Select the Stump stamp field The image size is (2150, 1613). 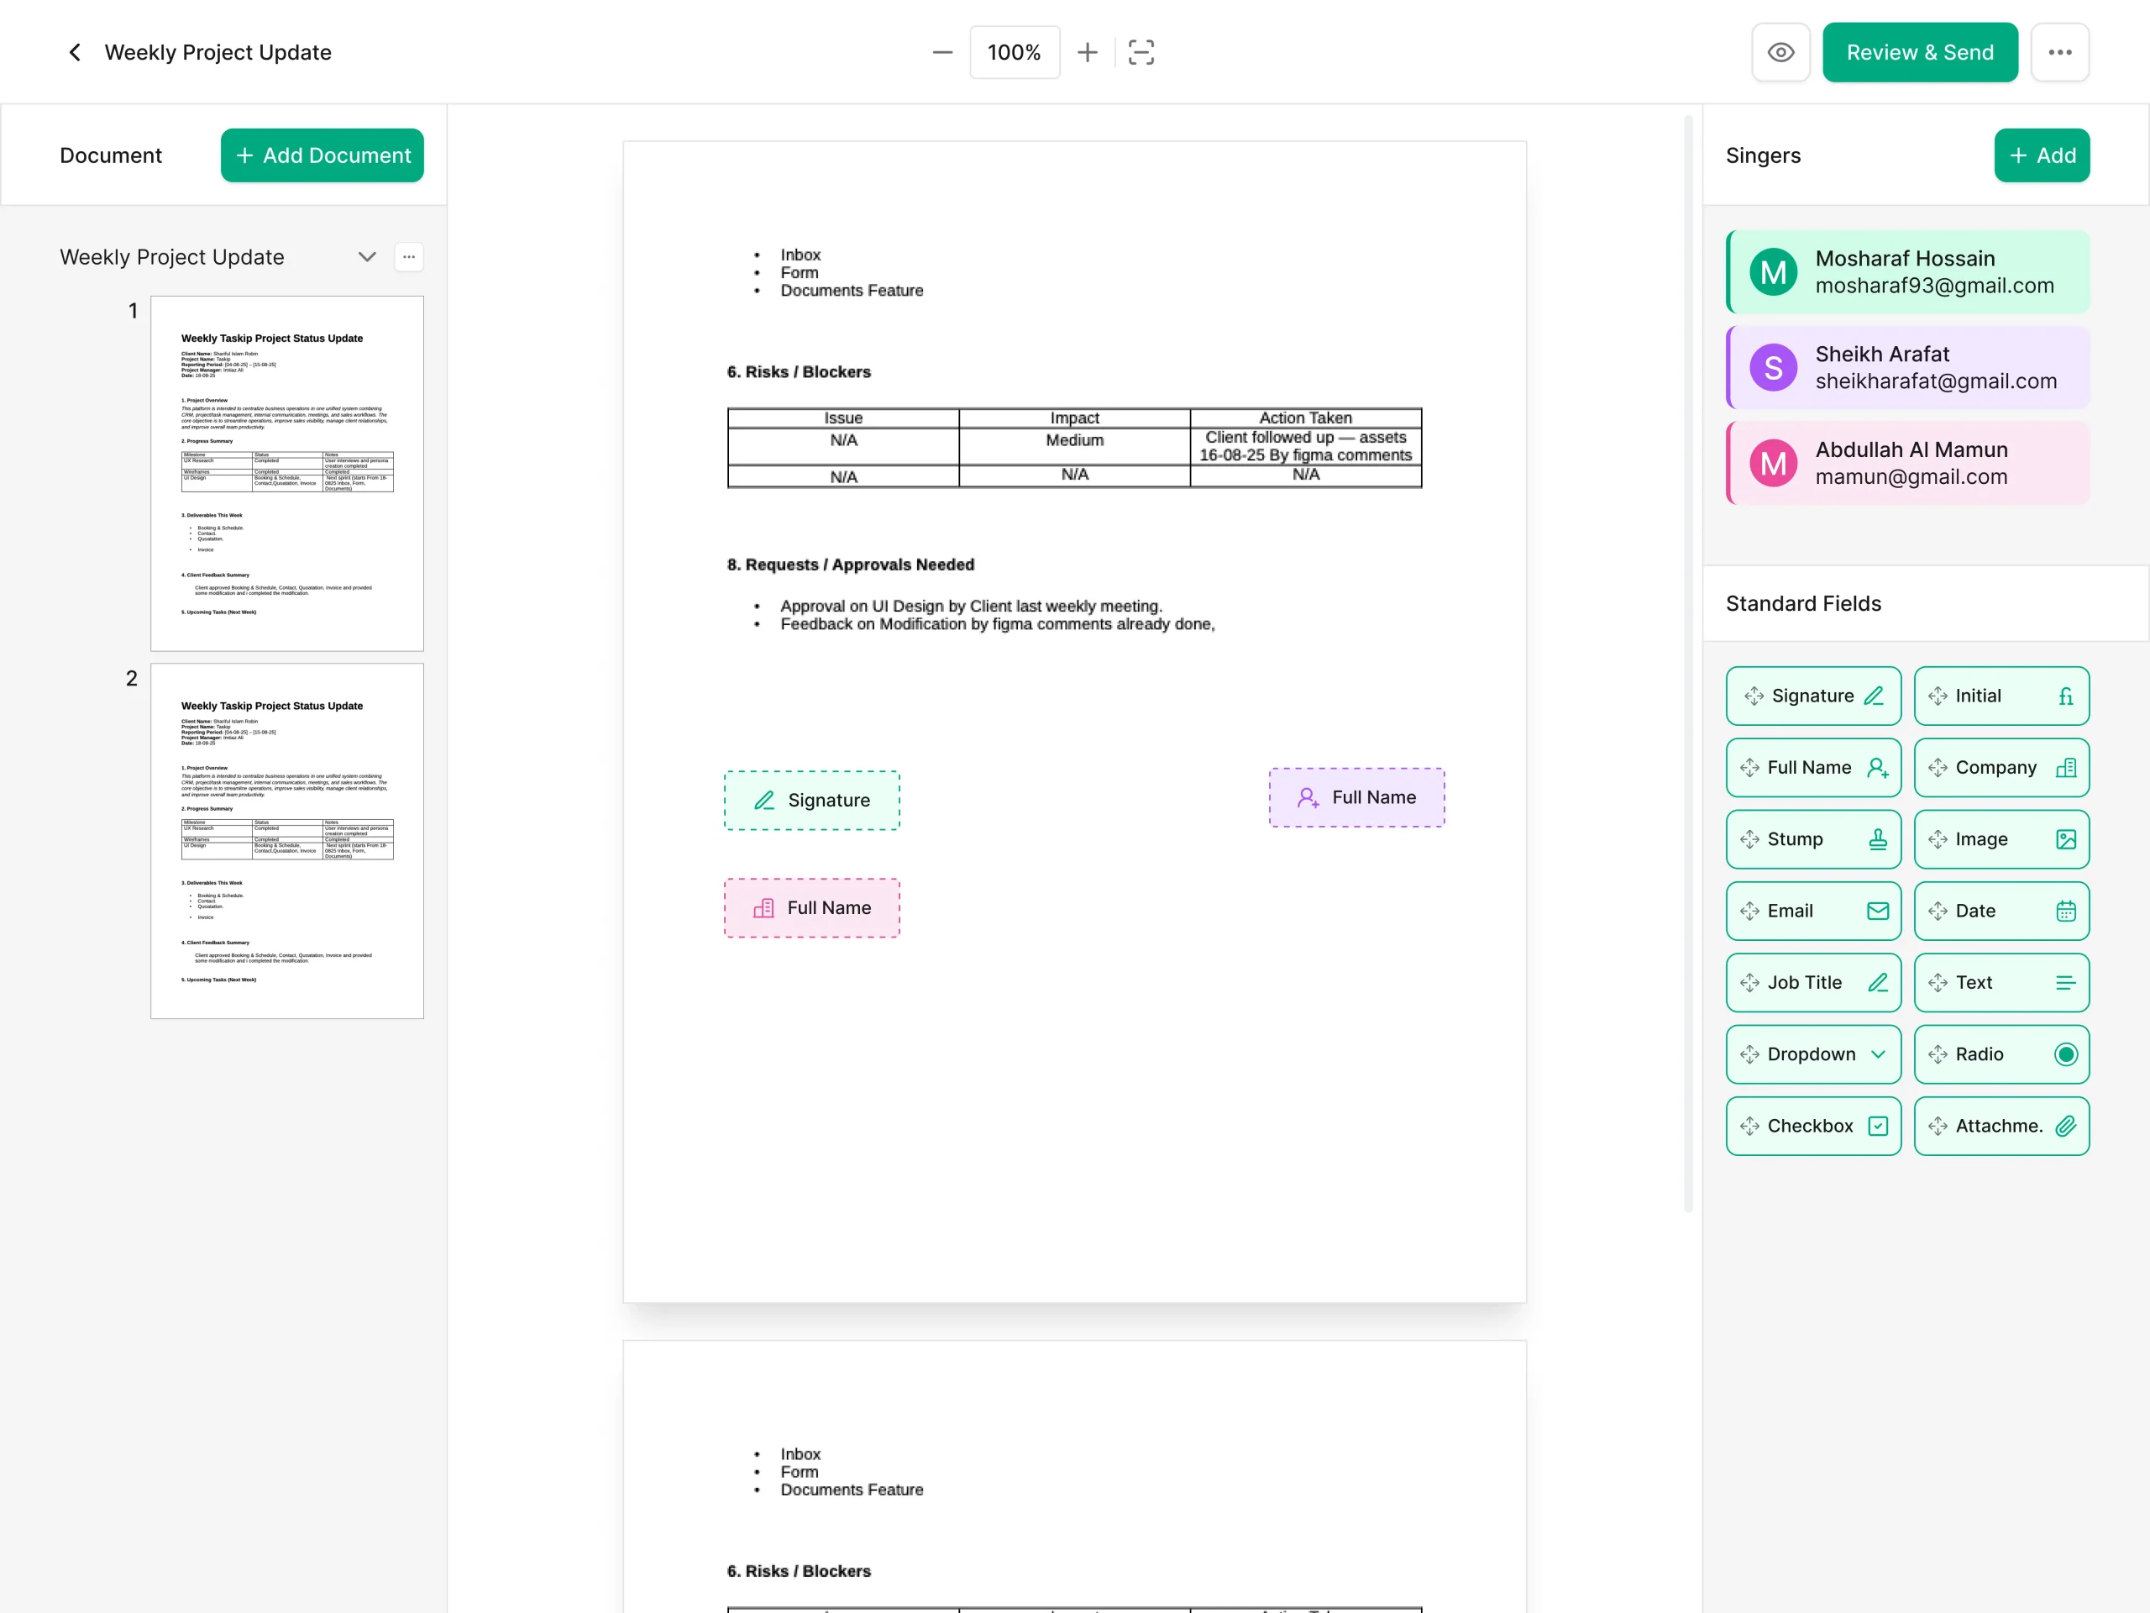click(x=1812, y=839)
